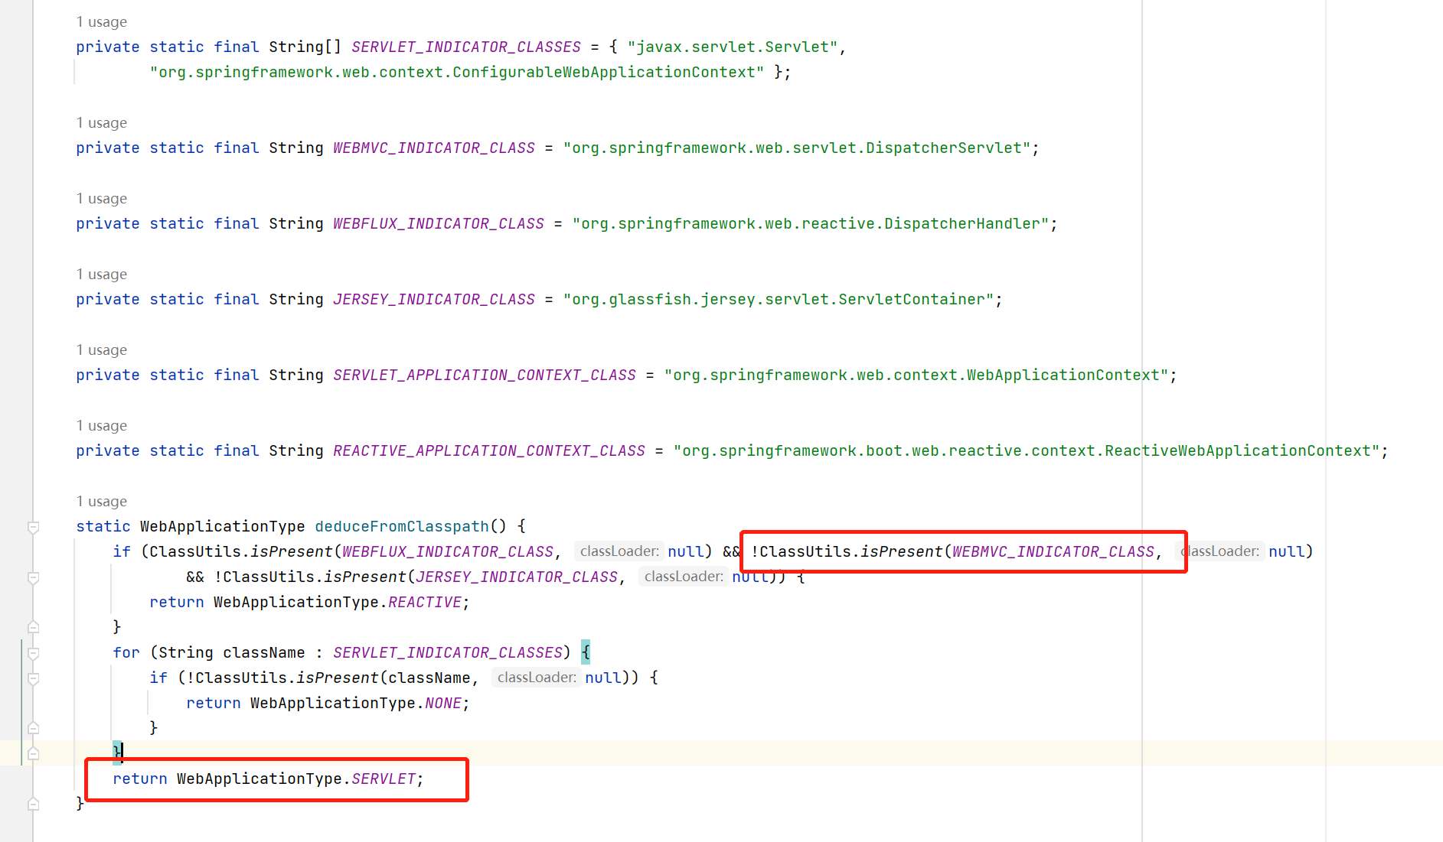Click the "org.springframework.web.servlet.DispatcherServlet" string
The height and width of the screenshot is (842, 1443).
pos(797,148)
